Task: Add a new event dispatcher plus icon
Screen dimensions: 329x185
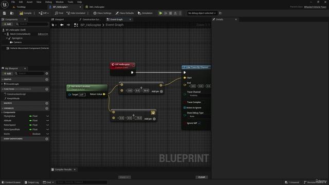Action: point(47,139)
